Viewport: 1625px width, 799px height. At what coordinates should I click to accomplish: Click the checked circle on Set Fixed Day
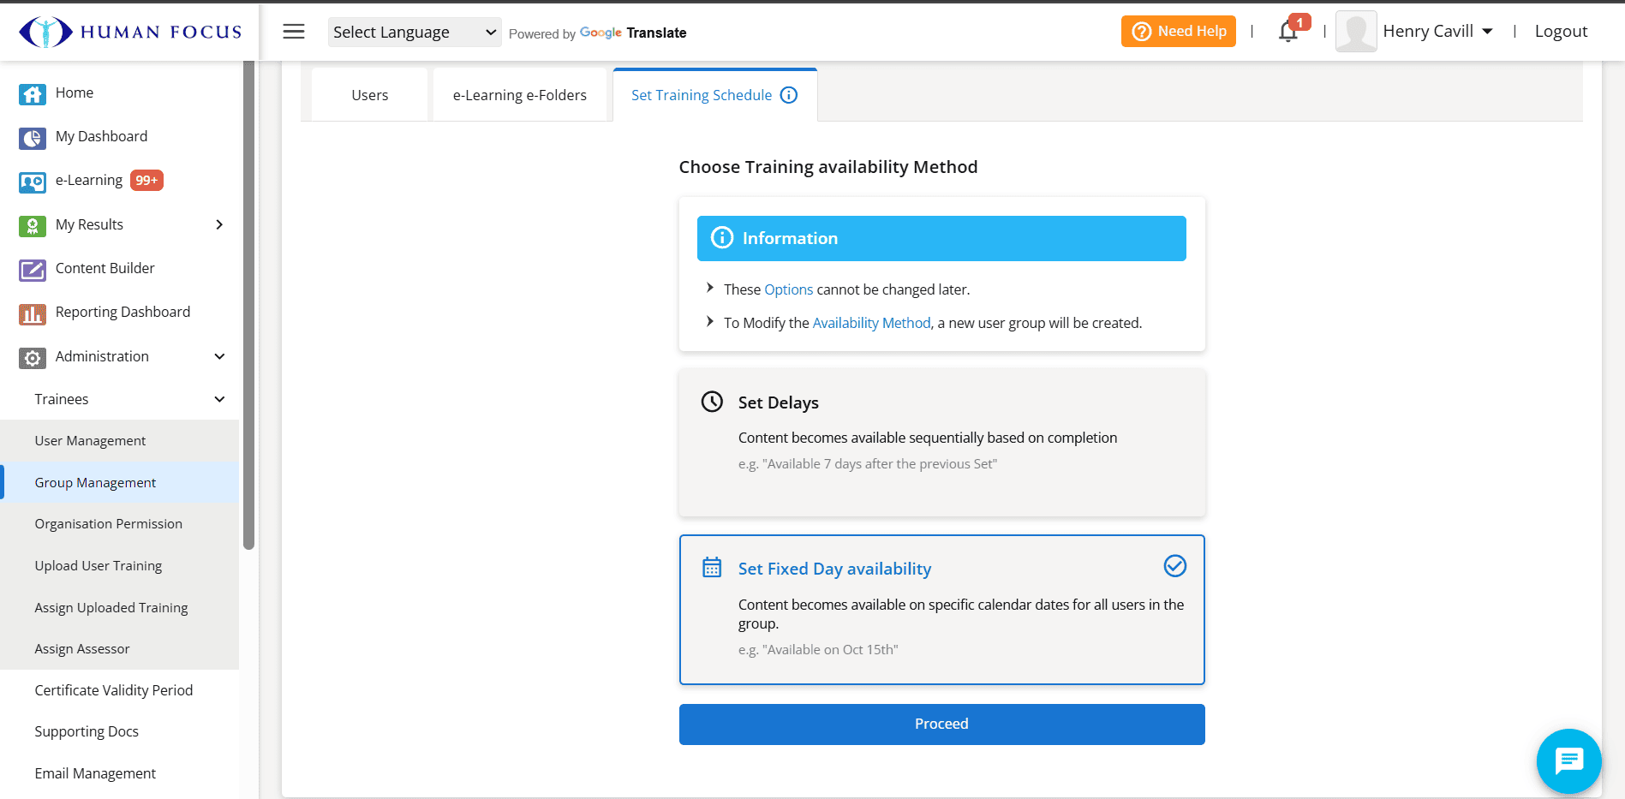1174,566
